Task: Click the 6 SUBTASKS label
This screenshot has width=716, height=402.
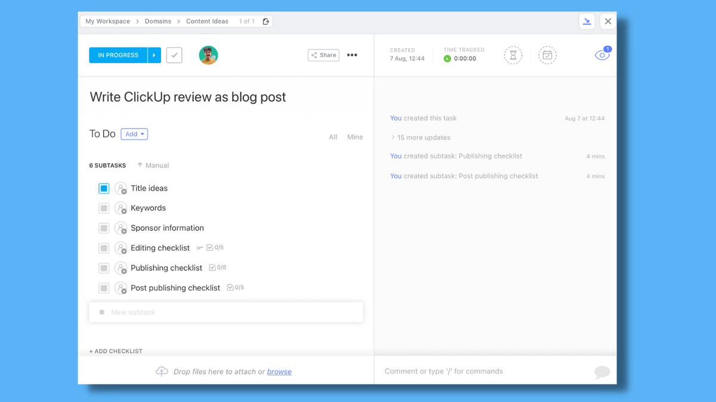Action: click(107, 166)
